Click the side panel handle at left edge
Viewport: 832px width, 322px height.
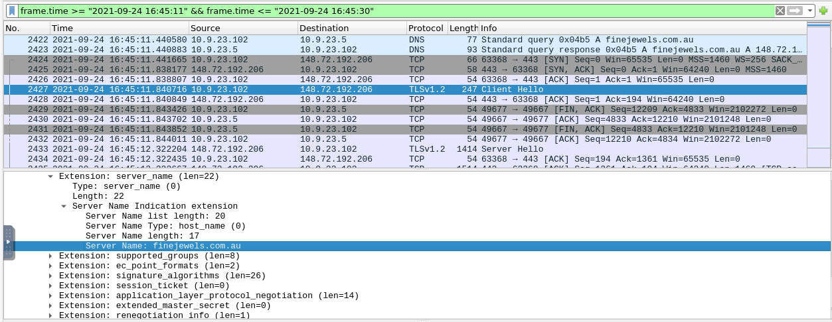9,242
